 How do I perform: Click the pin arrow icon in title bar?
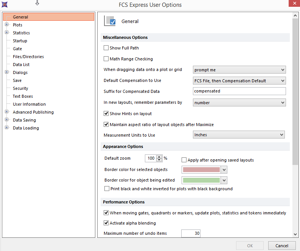point(37,3)
